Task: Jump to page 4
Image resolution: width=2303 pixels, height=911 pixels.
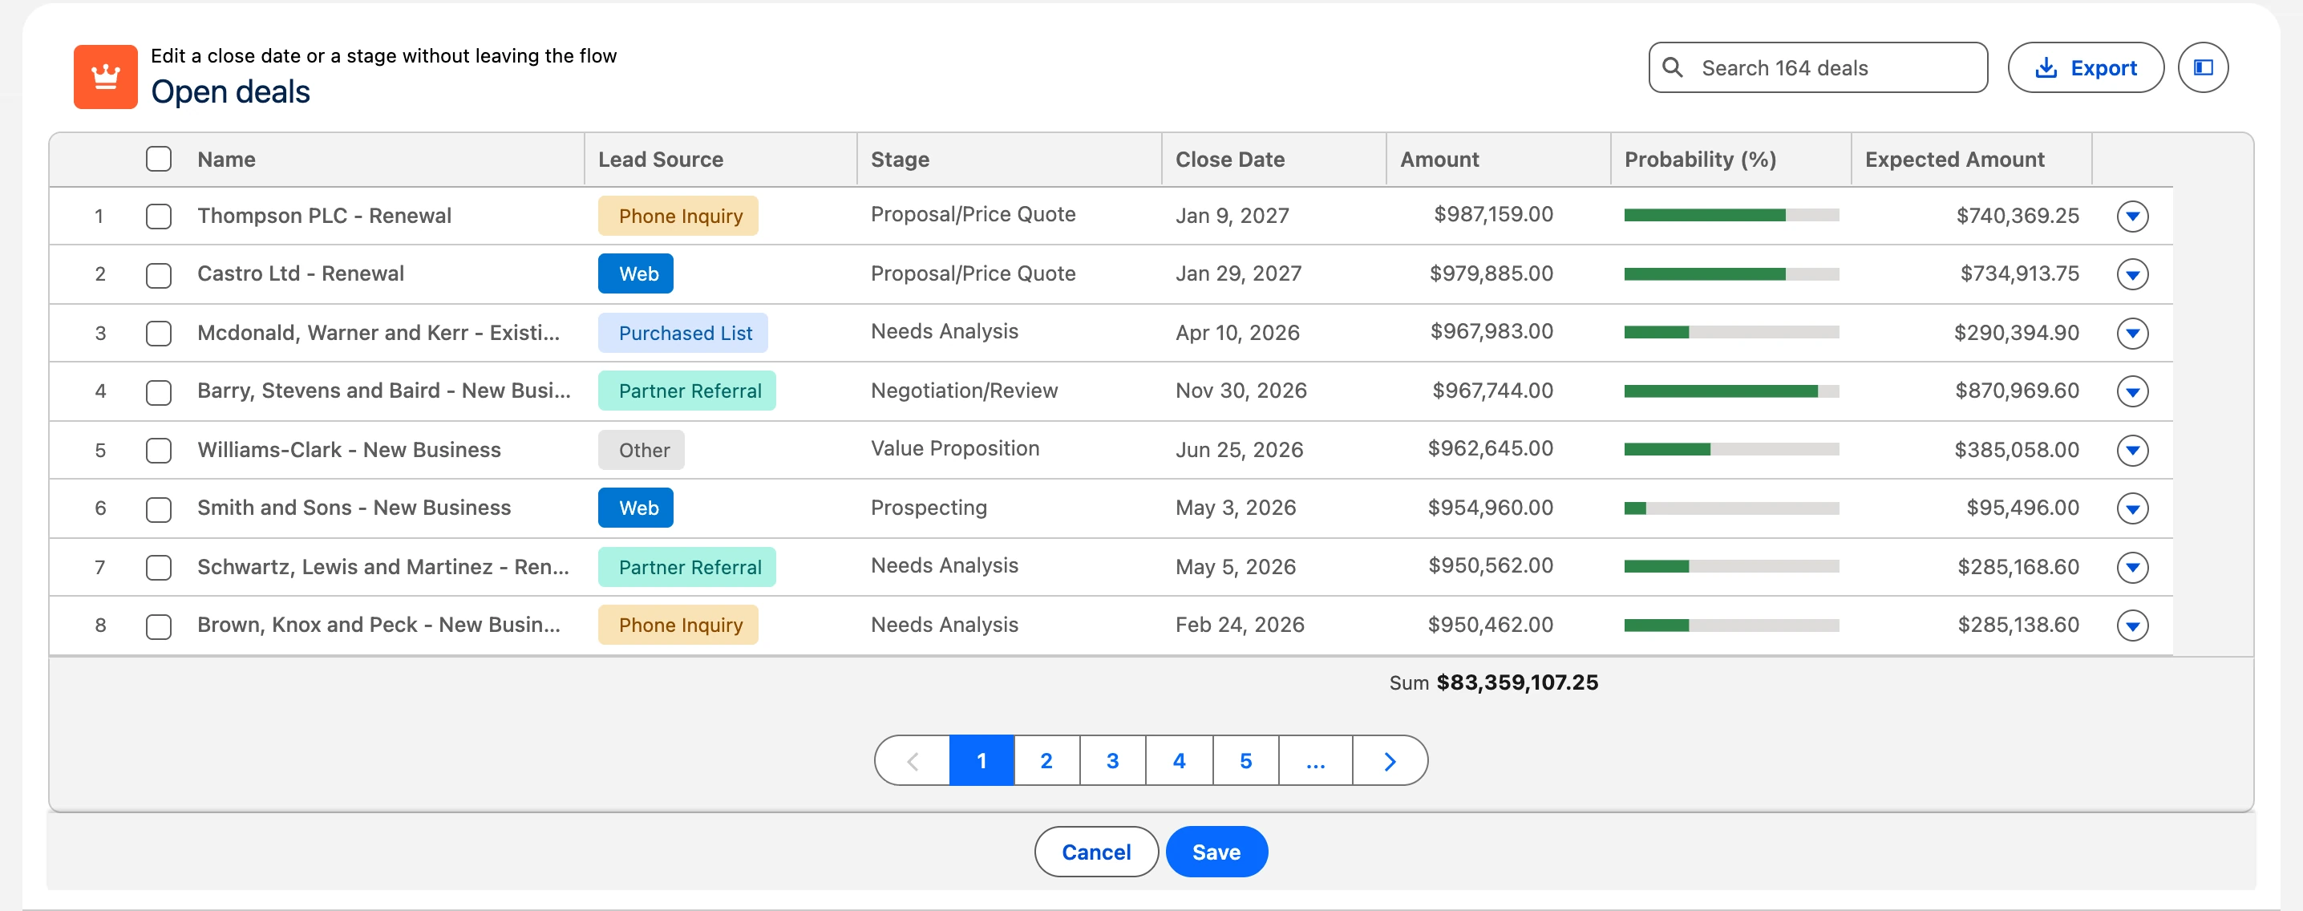Action: (1180, 761)
